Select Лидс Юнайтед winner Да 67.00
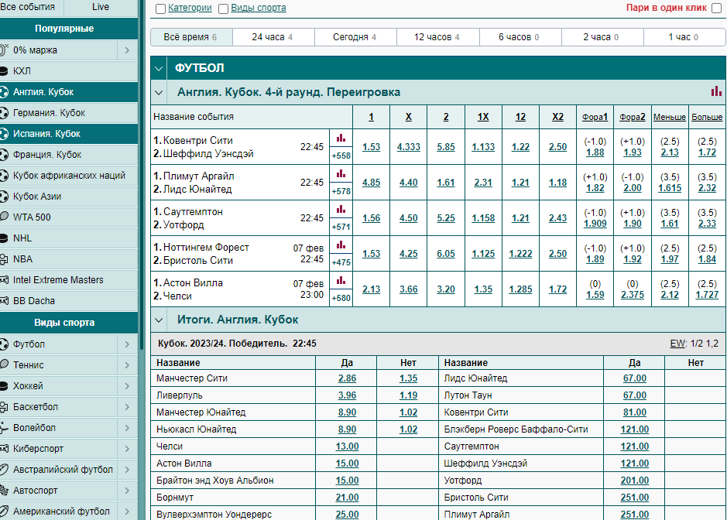The width and height of the screenshot is (727, 520). [x=634, y=378]
